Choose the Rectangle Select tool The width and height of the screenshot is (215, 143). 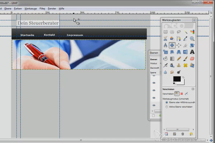point(165,32)
